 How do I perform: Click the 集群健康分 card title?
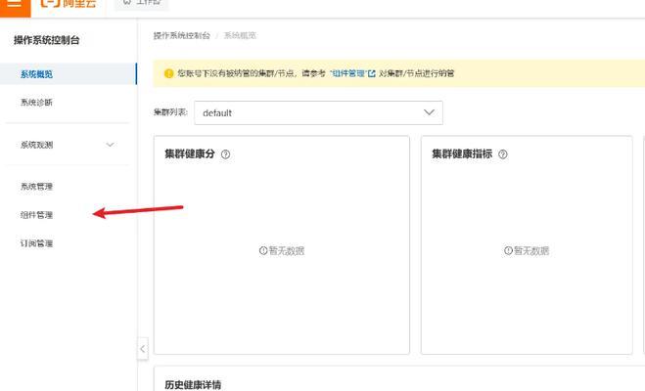190,154
